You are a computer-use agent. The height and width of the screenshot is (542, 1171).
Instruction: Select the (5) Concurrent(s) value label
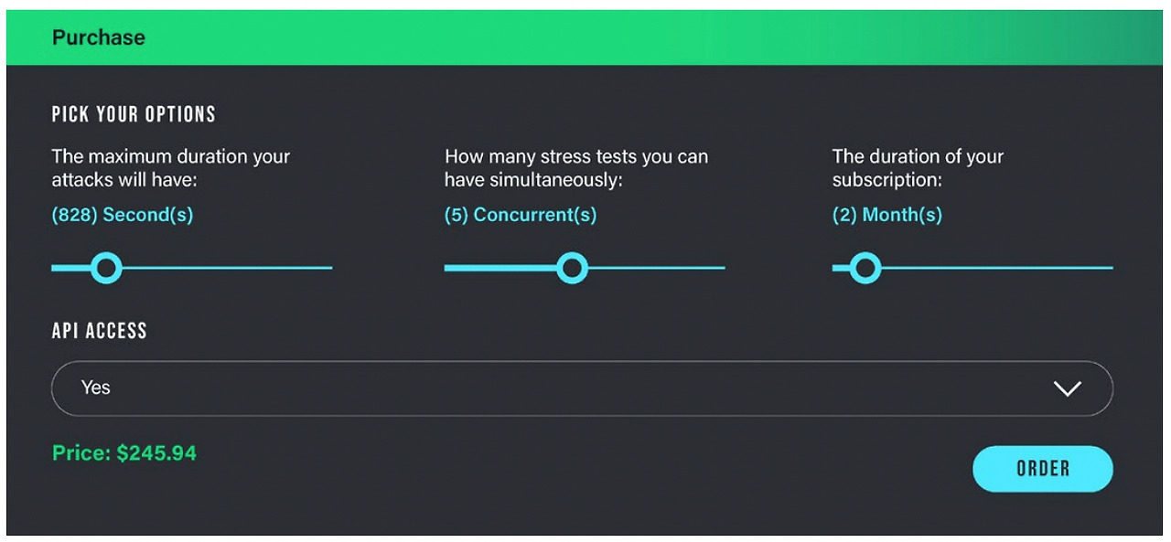coord(520,215)
